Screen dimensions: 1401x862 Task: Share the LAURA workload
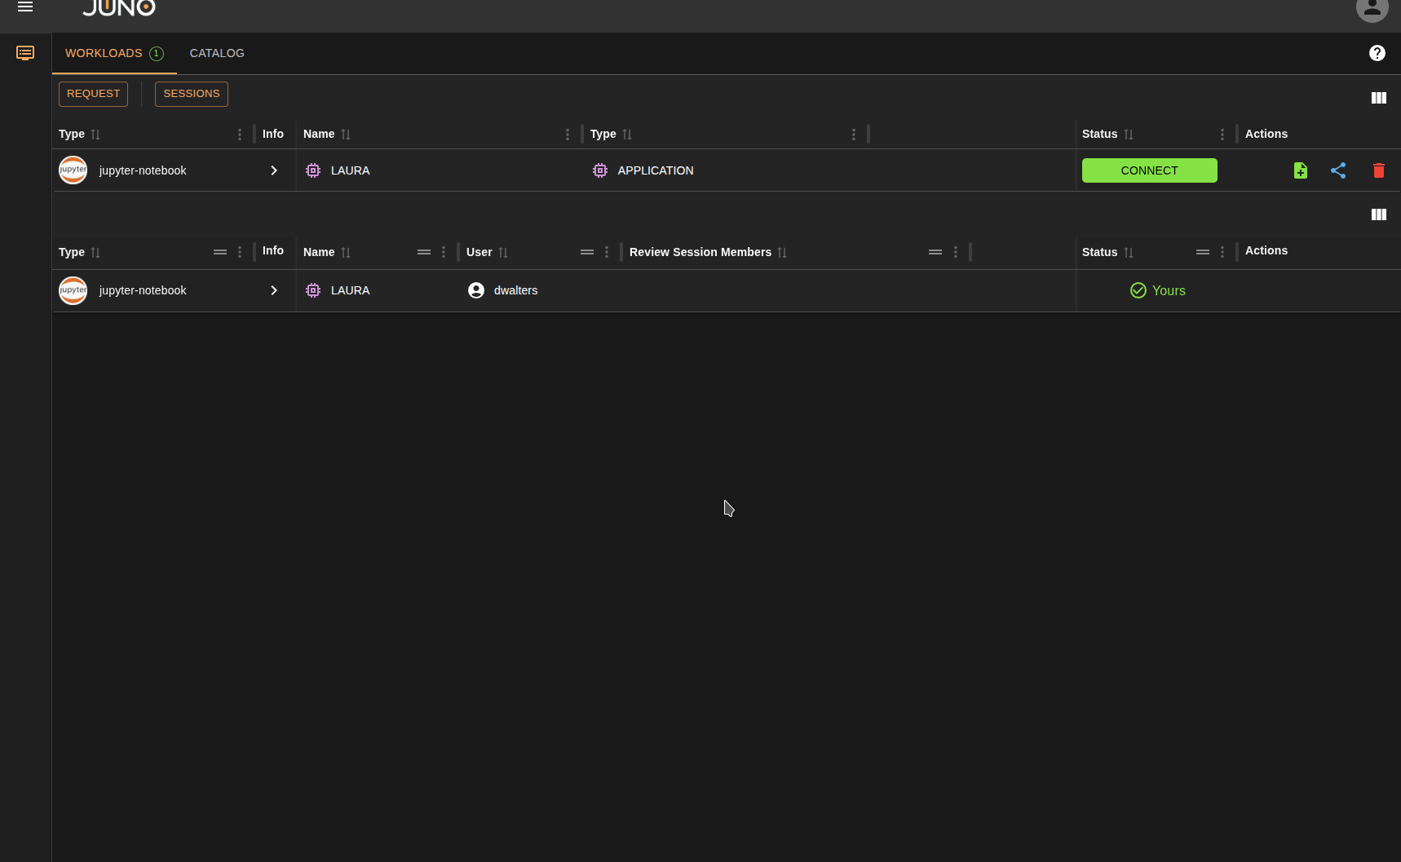click(x=1338, y=170)
